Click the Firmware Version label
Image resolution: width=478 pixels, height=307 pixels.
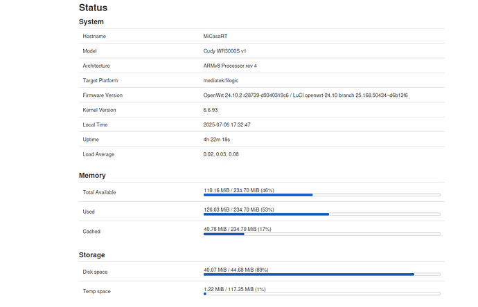(x=103, y=95)
